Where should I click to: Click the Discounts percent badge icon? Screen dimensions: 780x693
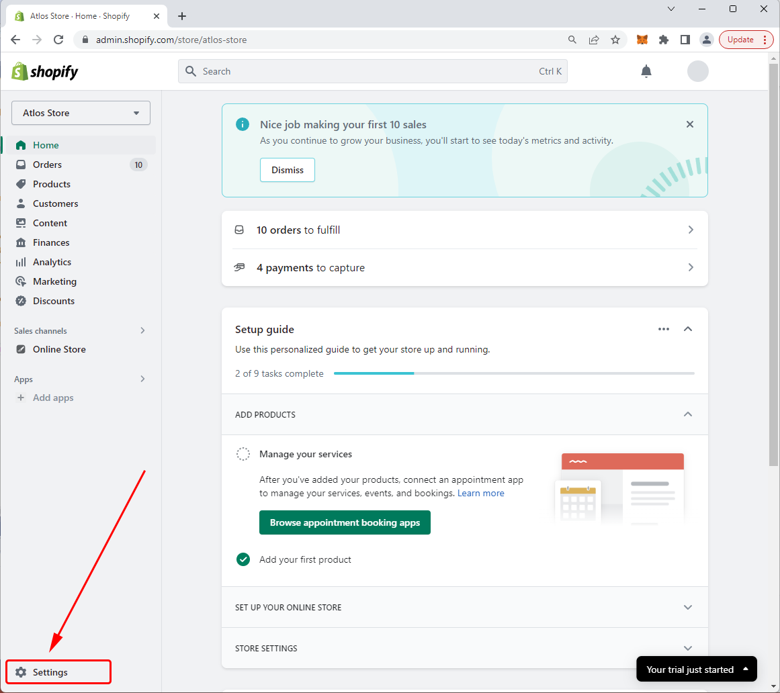click(x=20, y=301)
